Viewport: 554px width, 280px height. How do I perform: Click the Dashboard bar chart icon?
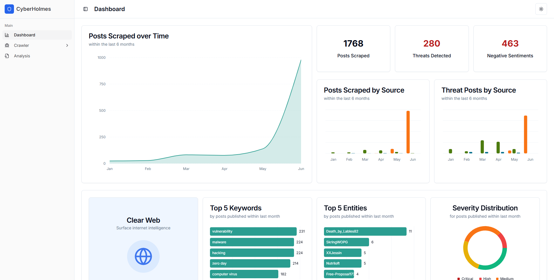[7, 35]
